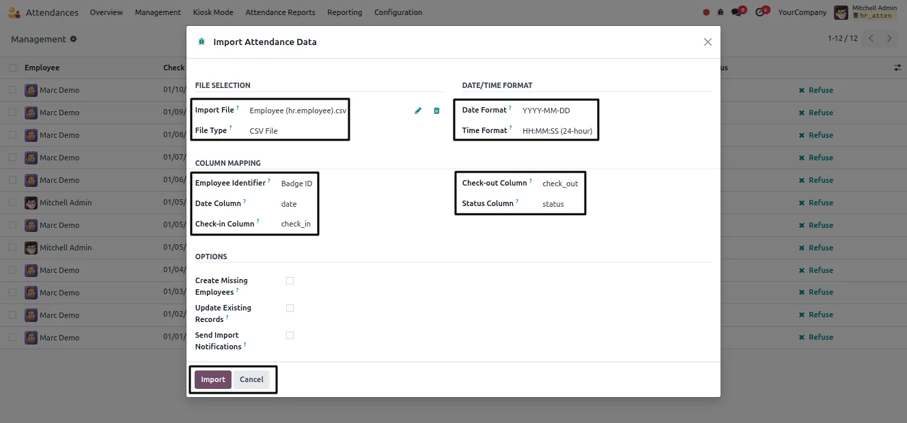Click the Employee (hr.employee).csv file name
The width and height of the screenshot is (907, 423).
[298, 111]
